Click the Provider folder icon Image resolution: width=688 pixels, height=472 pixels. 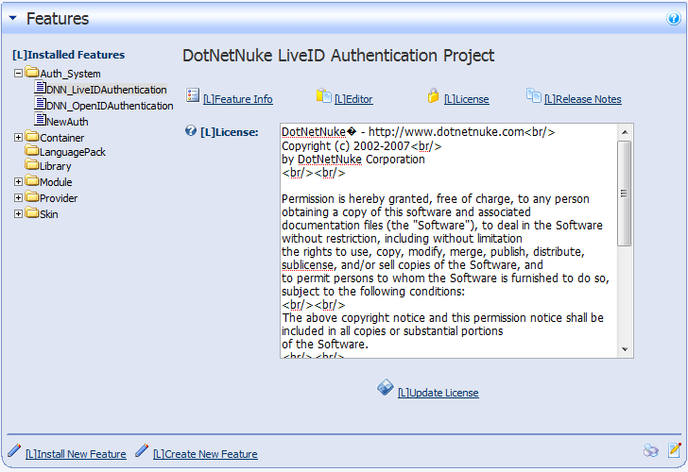[31, 196]
